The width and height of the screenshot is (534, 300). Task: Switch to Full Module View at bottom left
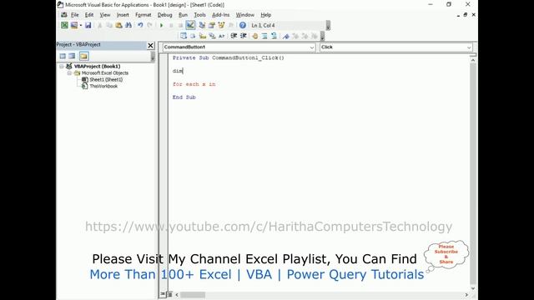(x=169, y=294)
